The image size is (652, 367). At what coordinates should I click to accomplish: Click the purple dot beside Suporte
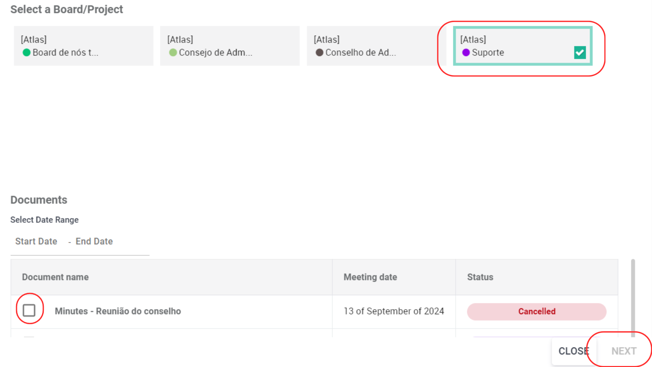[x=466, y=52]
